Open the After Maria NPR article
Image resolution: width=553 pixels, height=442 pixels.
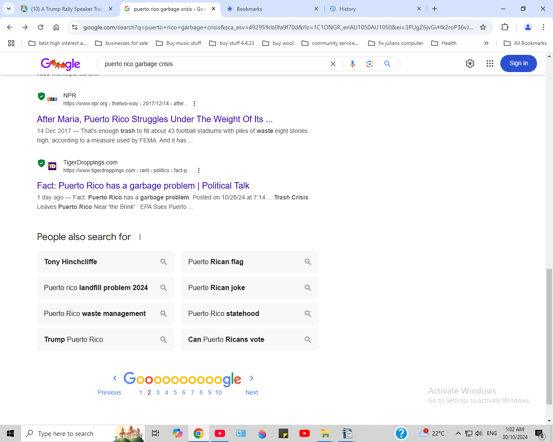155,119
